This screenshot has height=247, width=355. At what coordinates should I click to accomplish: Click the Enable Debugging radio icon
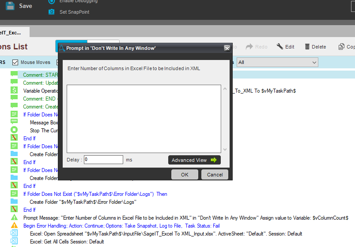[x=52, y=1]
